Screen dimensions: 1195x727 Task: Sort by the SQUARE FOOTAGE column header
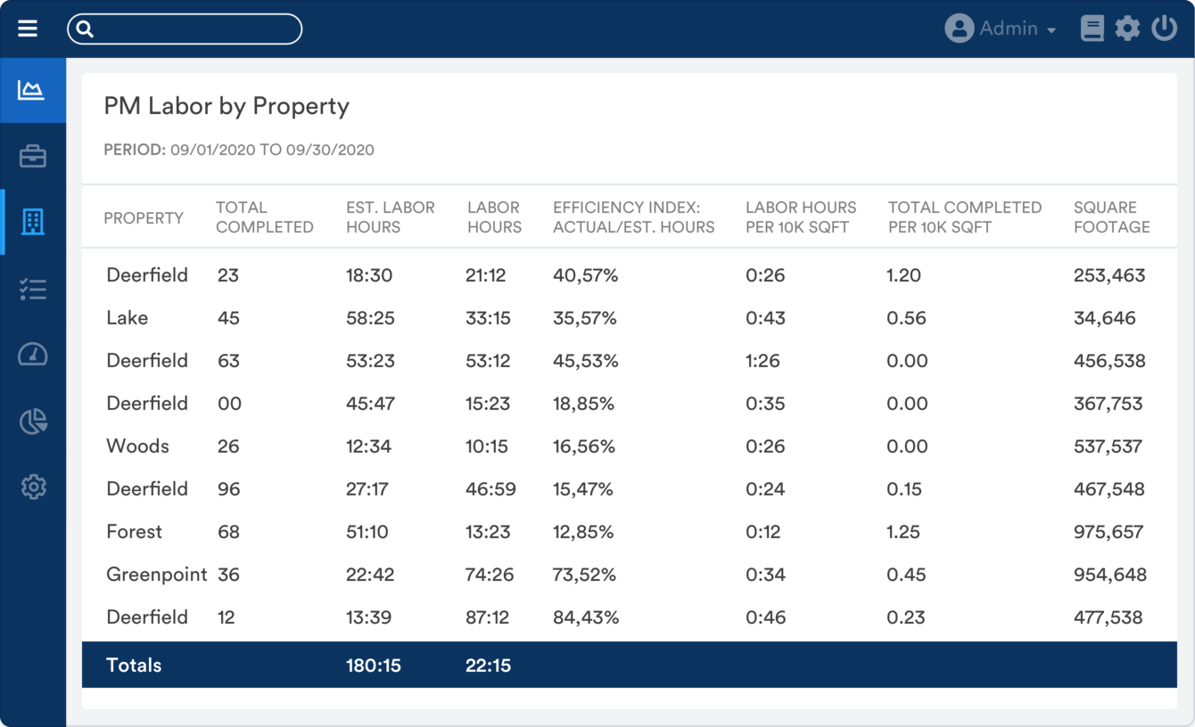tap(1111, 216)
